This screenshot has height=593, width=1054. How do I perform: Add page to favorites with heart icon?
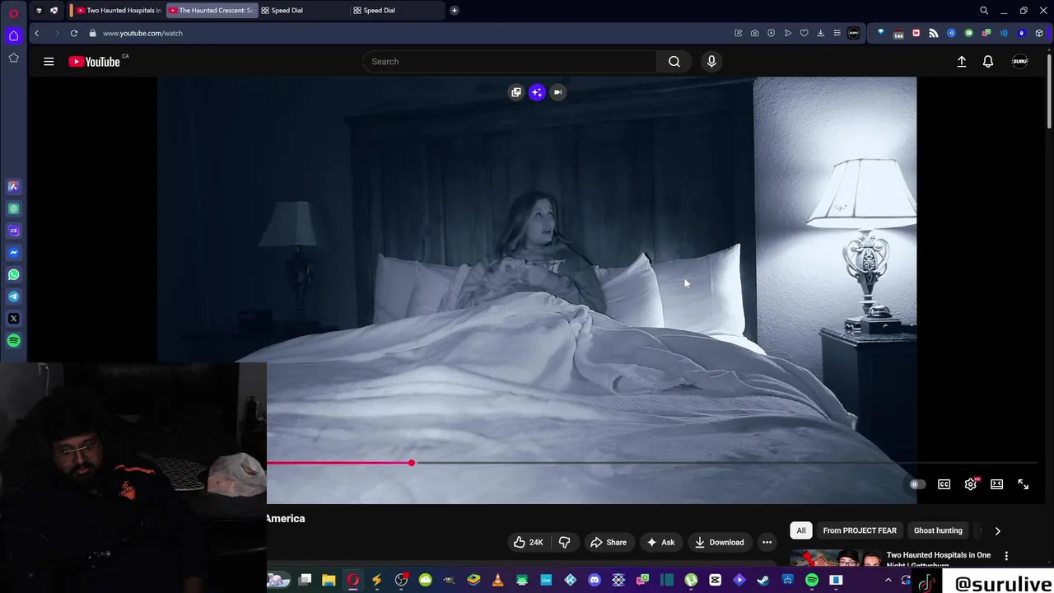[x=804, y=33]
